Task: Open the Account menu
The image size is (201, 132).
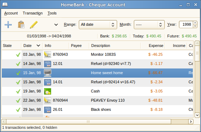Action: pyautogui.click(x=11, y=13)
